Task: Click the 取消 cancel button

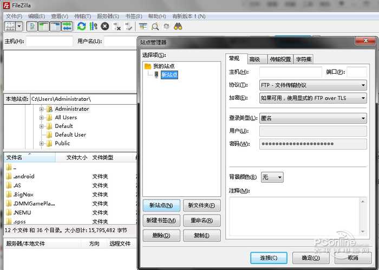Action: point(353,258)
